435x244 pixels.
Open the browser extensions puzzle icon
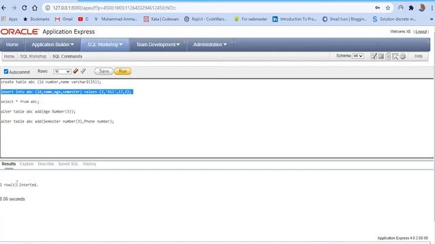click(x=411, y=8)
